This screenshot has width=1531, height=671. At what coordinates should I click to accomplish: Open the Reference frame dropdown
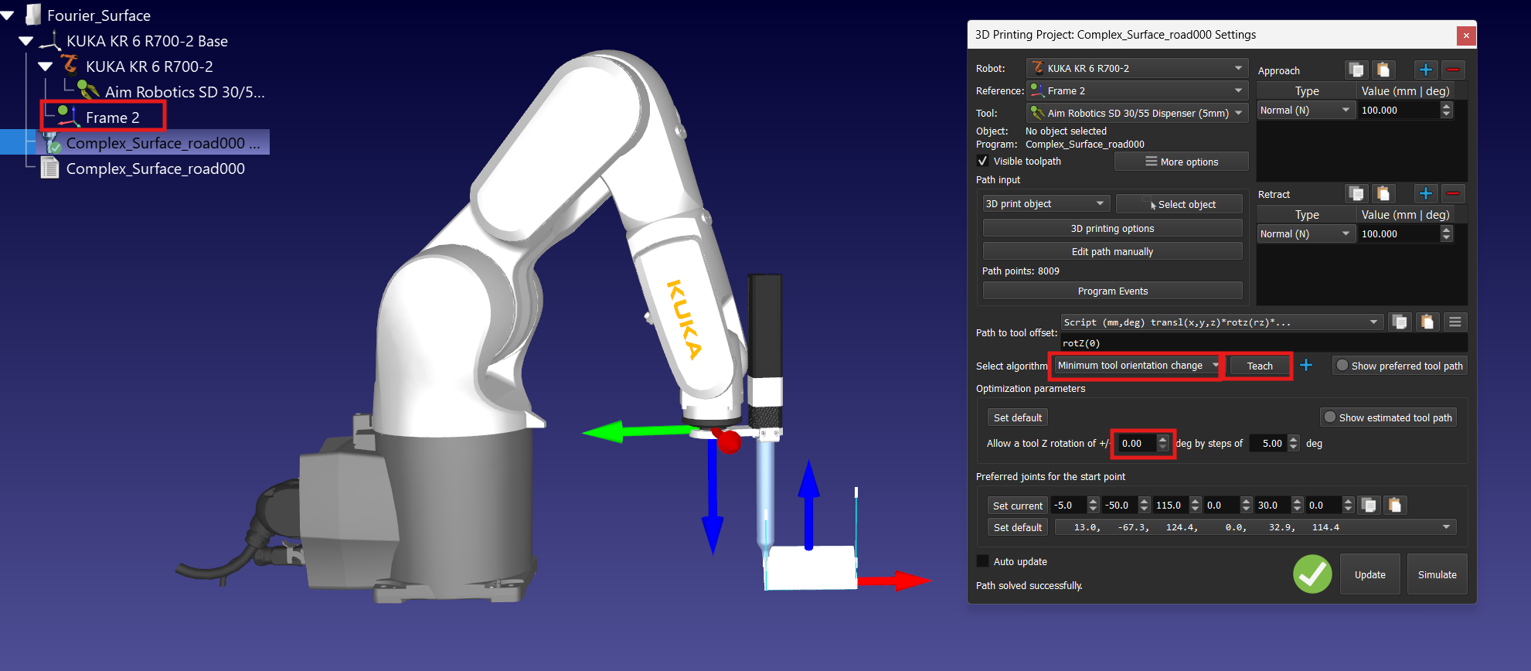coord(1137,90)
